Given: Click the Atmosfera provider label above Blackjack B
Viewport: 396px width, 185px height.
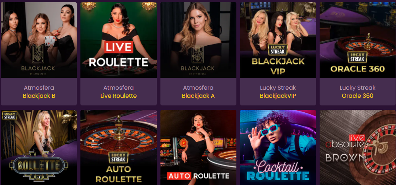Looking at the screenshot, I should coord(39,88).
